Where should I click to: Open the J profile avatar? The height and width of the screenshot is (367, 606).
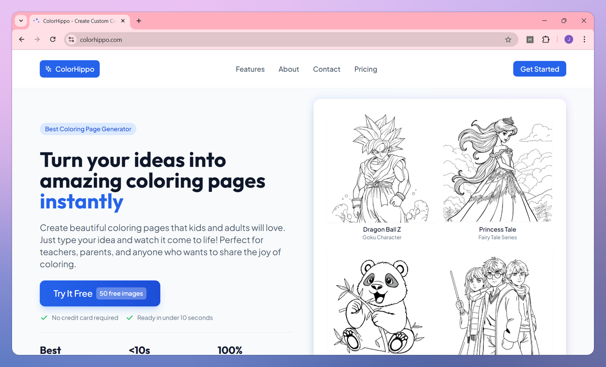pyautogui.click(x=569, y=39)
